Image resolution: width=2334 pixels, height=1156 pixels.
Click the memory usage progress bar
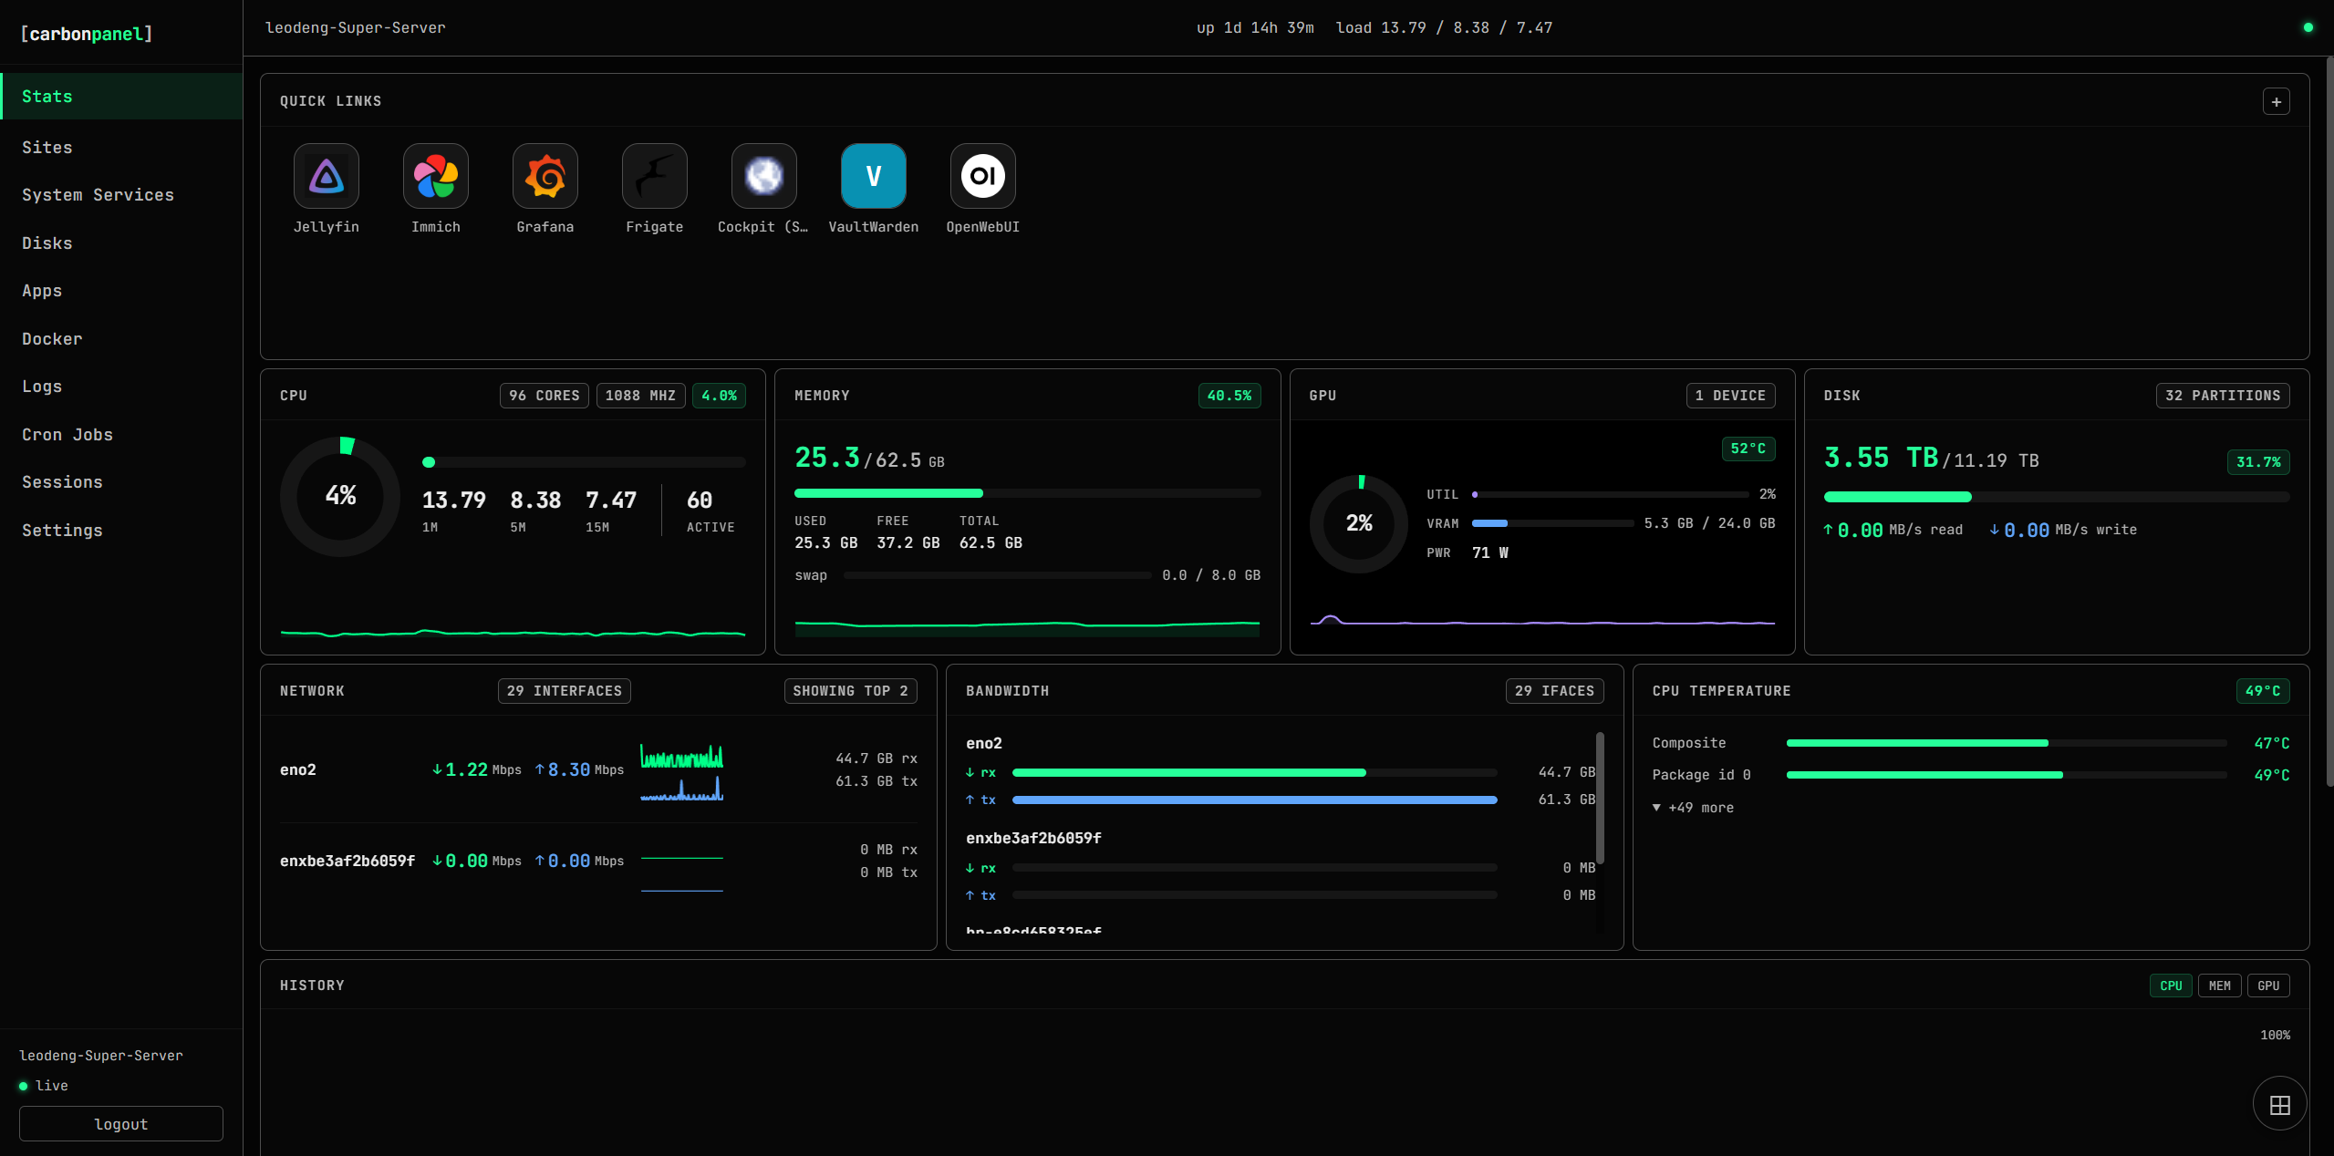point(1028,493)
